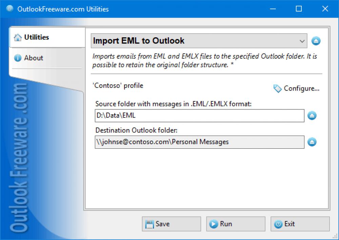The width and height of the screenshot is (339, 240).
Task: Click the eject icon beside source folder field
Action: (312, 116)
